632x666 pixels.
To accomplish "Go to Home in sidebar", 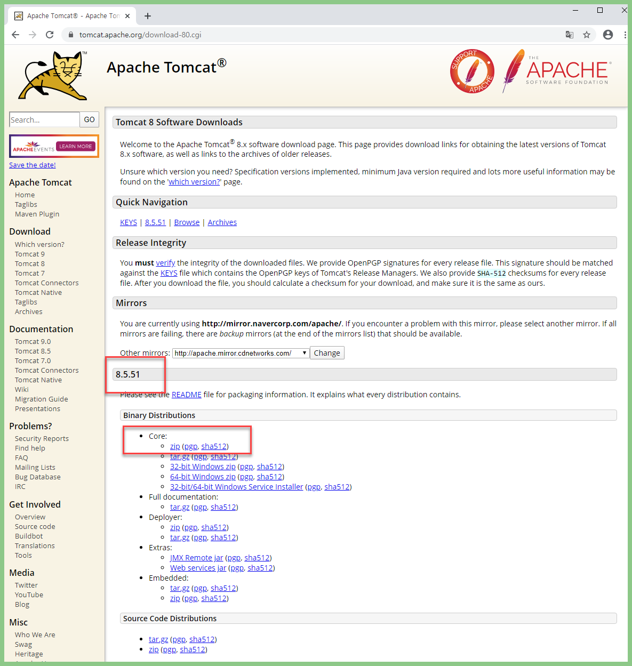I will tap(25, 195).
